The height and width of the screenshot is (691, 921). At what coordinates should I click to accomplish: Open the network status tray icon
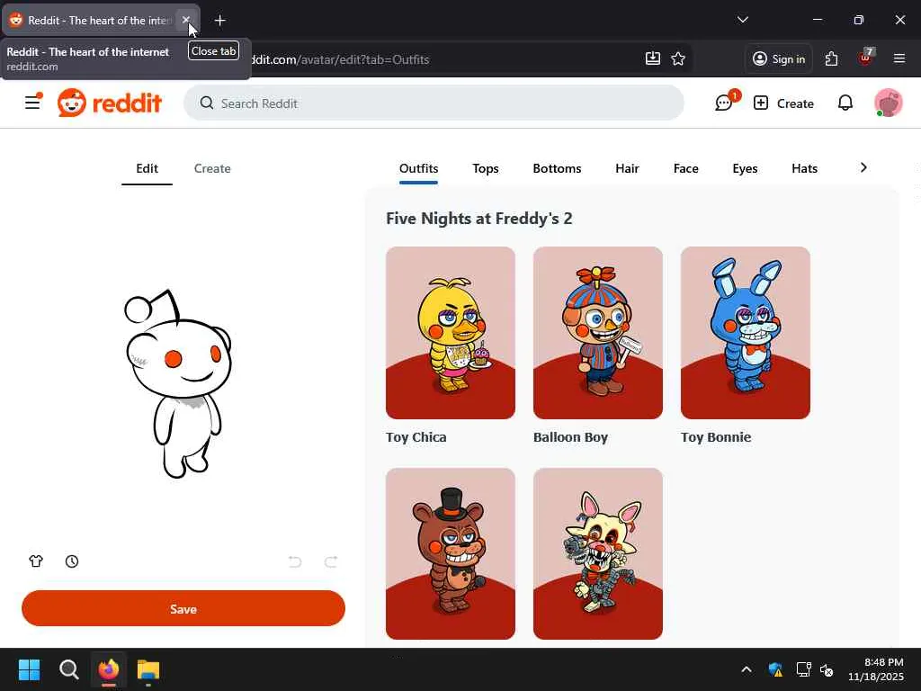point(803,669)
